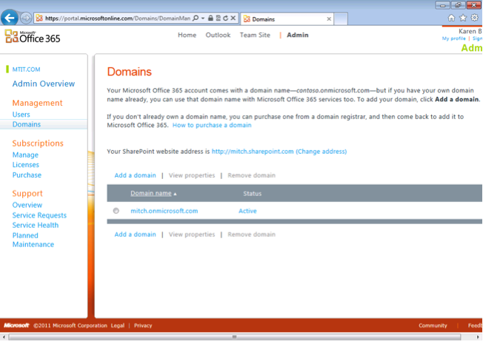Open Purchase under Subscriptions

coord(27,175)
